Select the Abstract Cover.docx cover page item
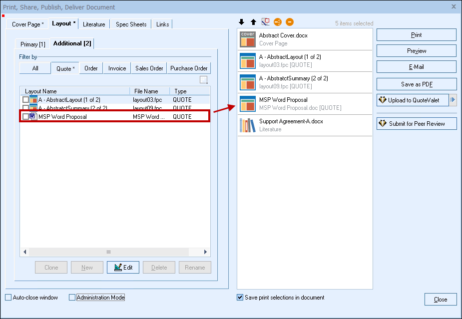Viewport: 462px width, 319px height. (x=305, y=39)
